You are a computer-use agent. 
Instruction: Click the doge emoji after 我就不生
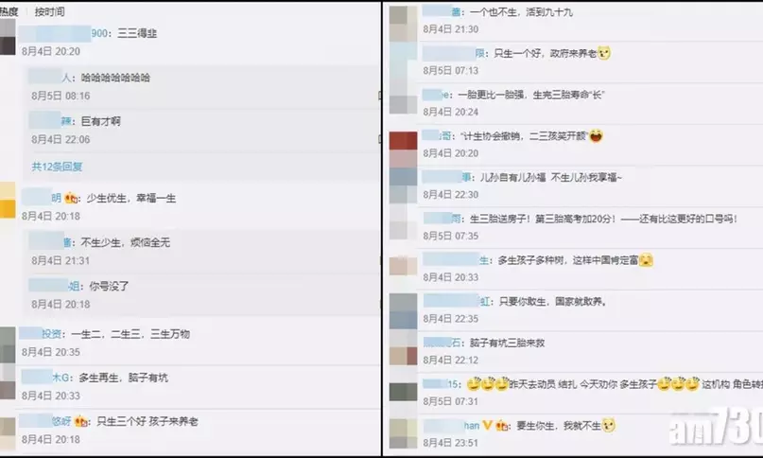click(608, 426)
